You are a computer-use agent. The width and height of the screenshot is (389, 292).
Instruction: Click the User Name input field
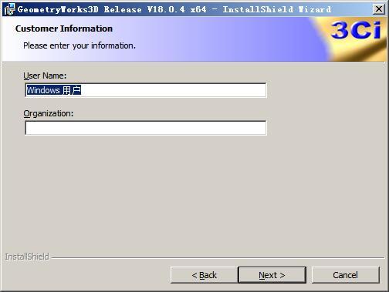tap(146, 90)
